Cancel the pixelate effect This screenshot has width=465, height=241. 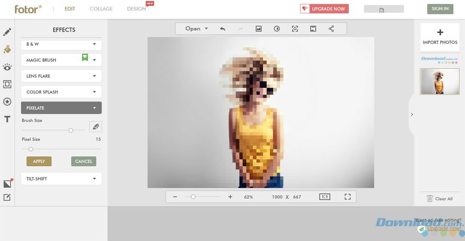[x=84, y=162]
